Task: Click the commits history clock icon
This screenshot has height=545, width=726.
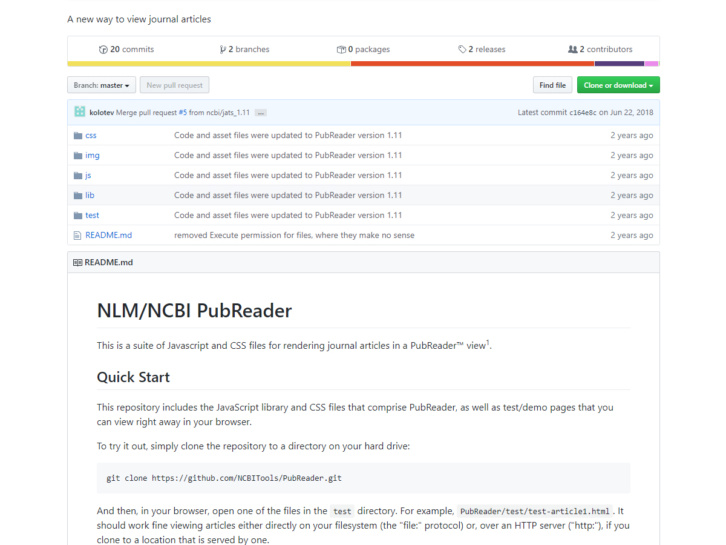Action: click(103, 50)
